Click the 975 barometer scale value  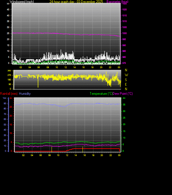(x=124, y=63)
